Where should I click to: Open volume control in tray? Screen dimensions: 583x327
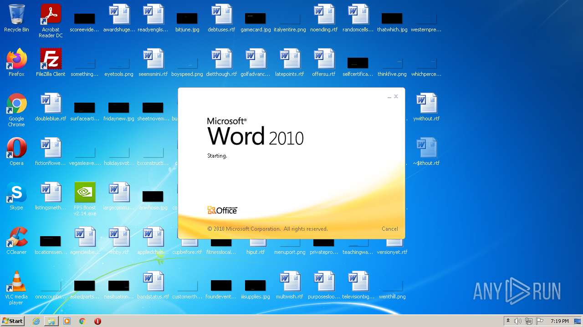pos(518,321)
